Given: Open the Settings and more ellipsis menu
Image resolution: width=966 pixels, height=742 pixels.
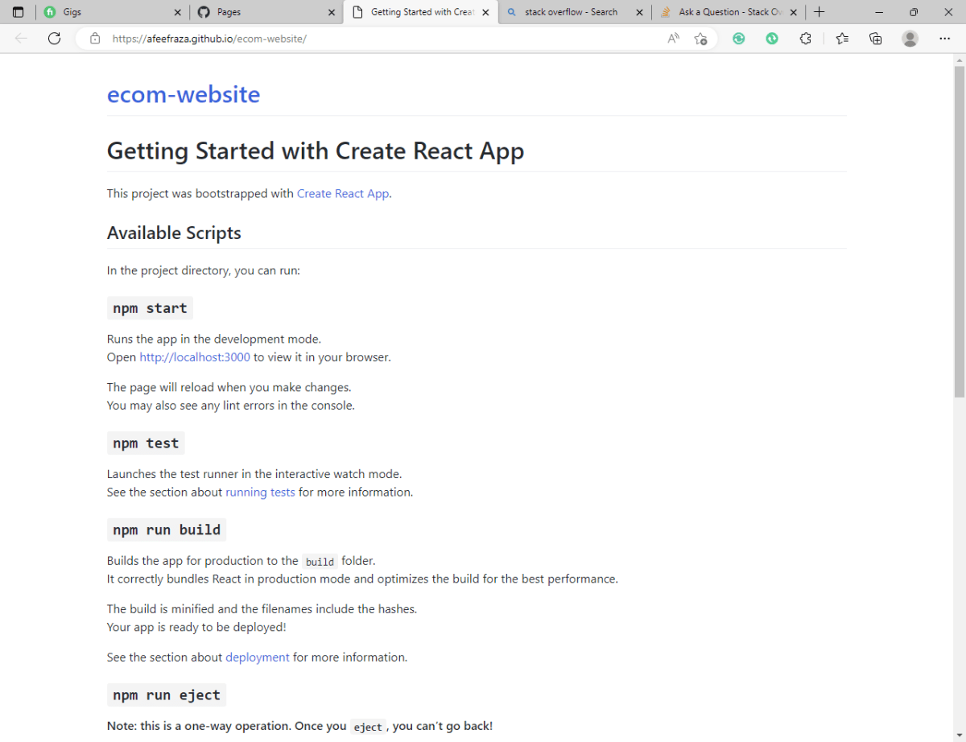Looking at the screenshot, I should click(x=944, y=38).
